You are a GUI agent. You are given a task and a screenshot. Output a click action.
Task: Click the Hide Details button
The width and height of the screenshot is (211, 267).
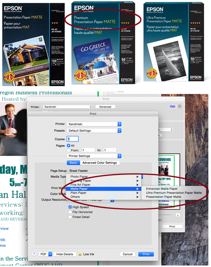pos(65,254)
